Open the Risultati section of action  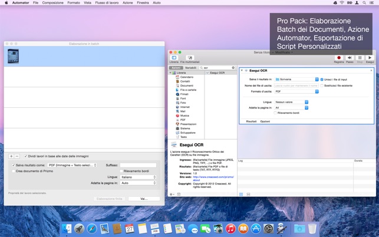pos(251,121)
